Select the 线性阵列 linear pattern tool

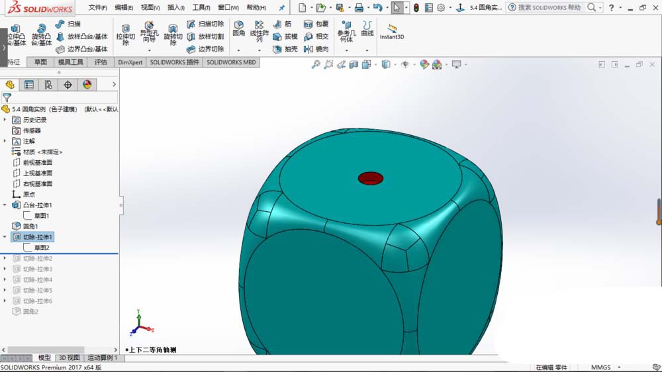[260, 31]
